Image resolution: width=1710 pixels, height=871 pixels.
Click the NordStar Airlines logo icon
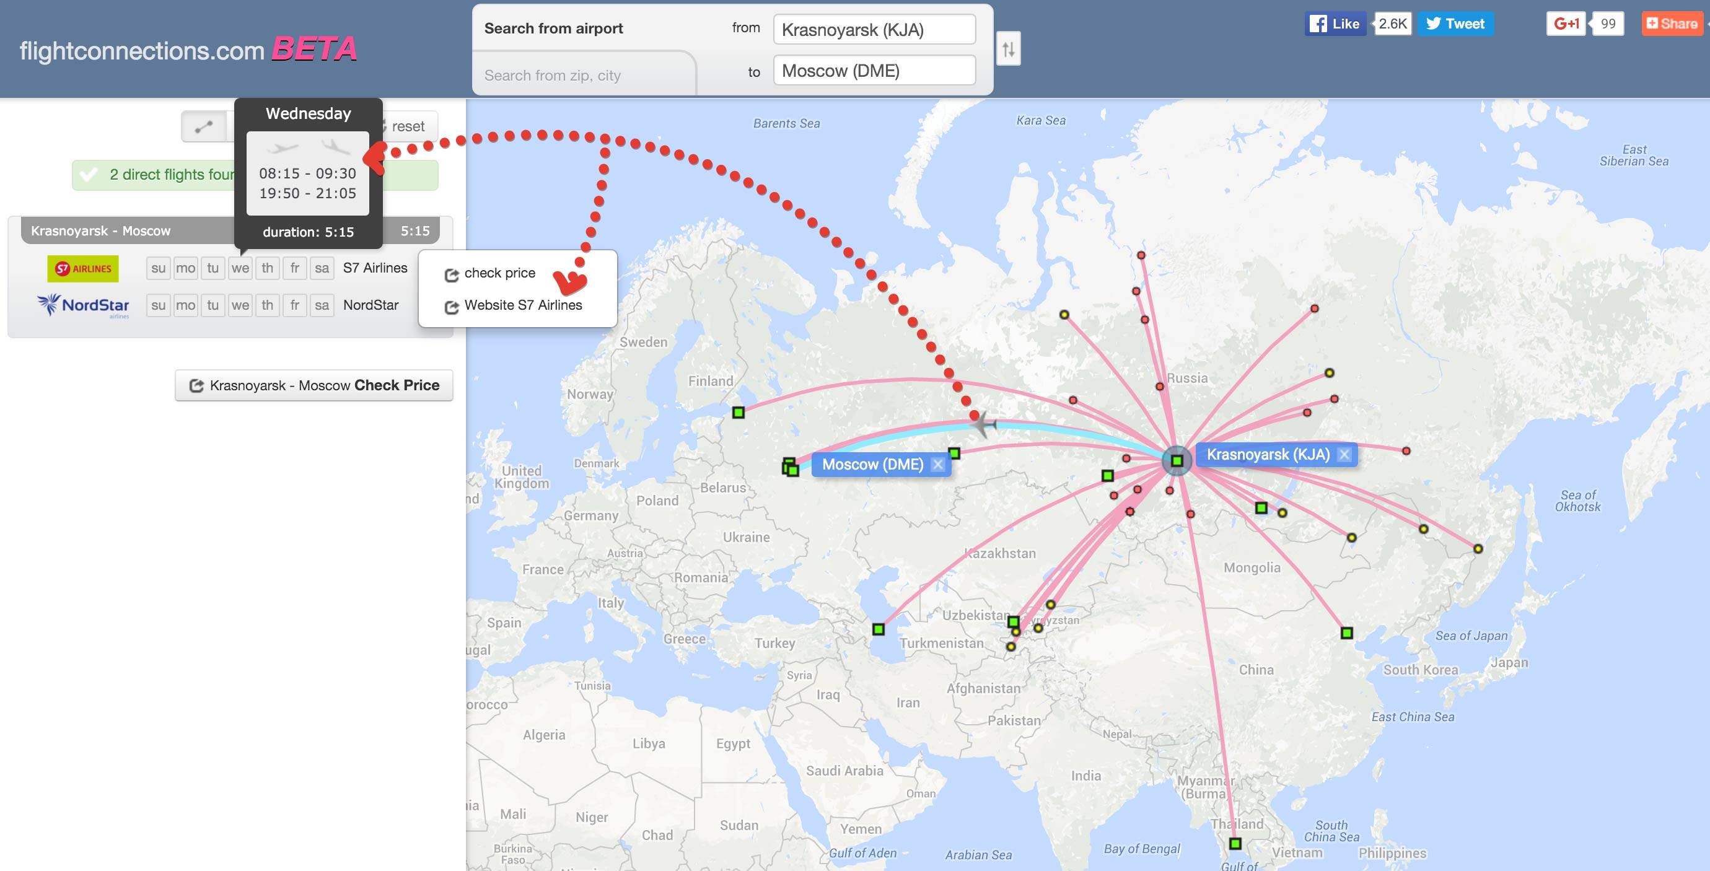click(x=82, y=302)
